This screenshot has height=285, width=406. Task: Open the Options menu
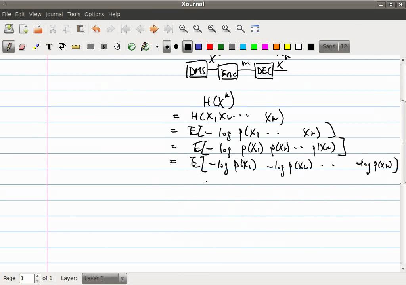pos(94,14)
